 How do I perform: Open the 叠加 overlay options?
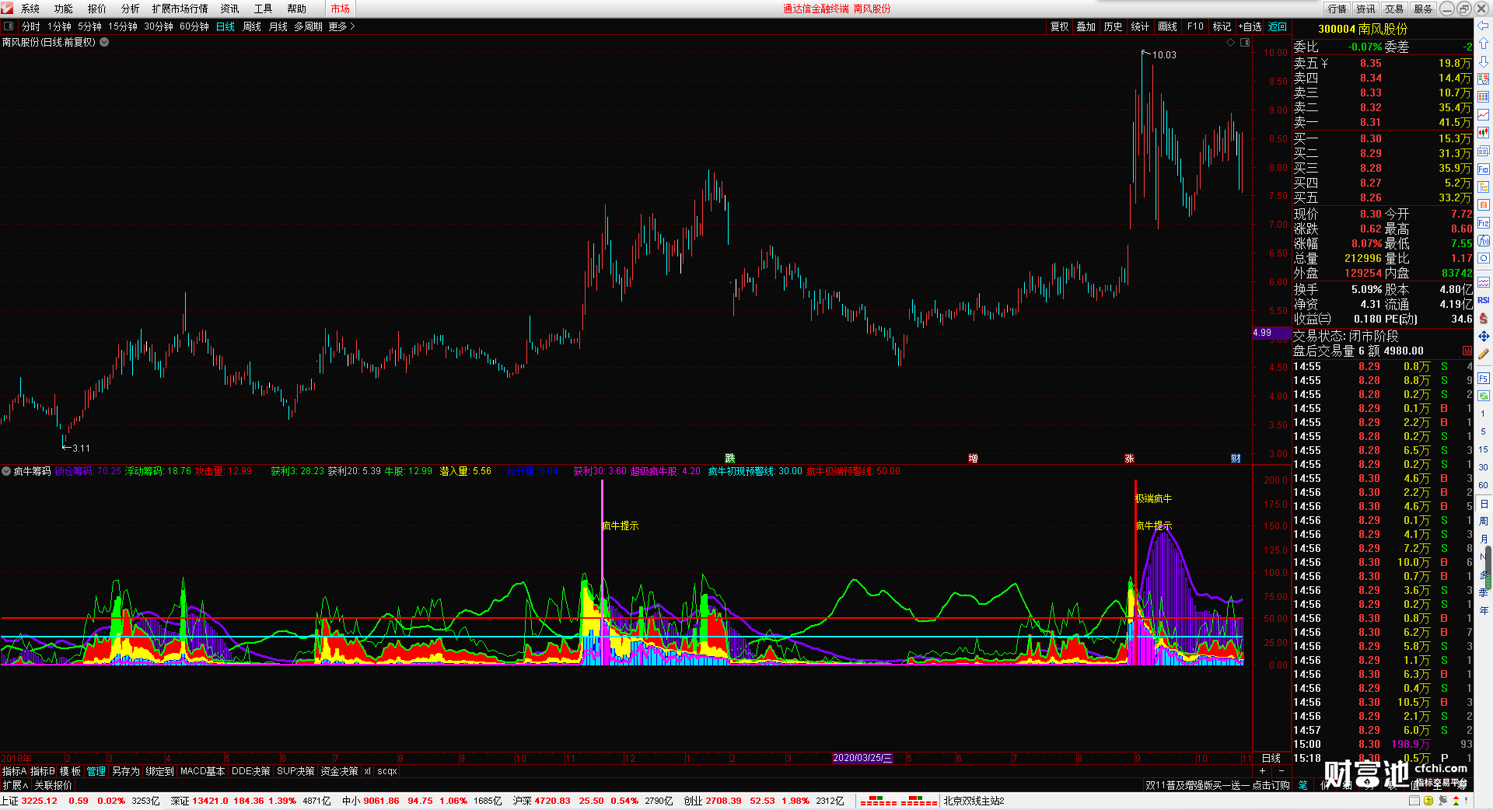click(1086, 26)
